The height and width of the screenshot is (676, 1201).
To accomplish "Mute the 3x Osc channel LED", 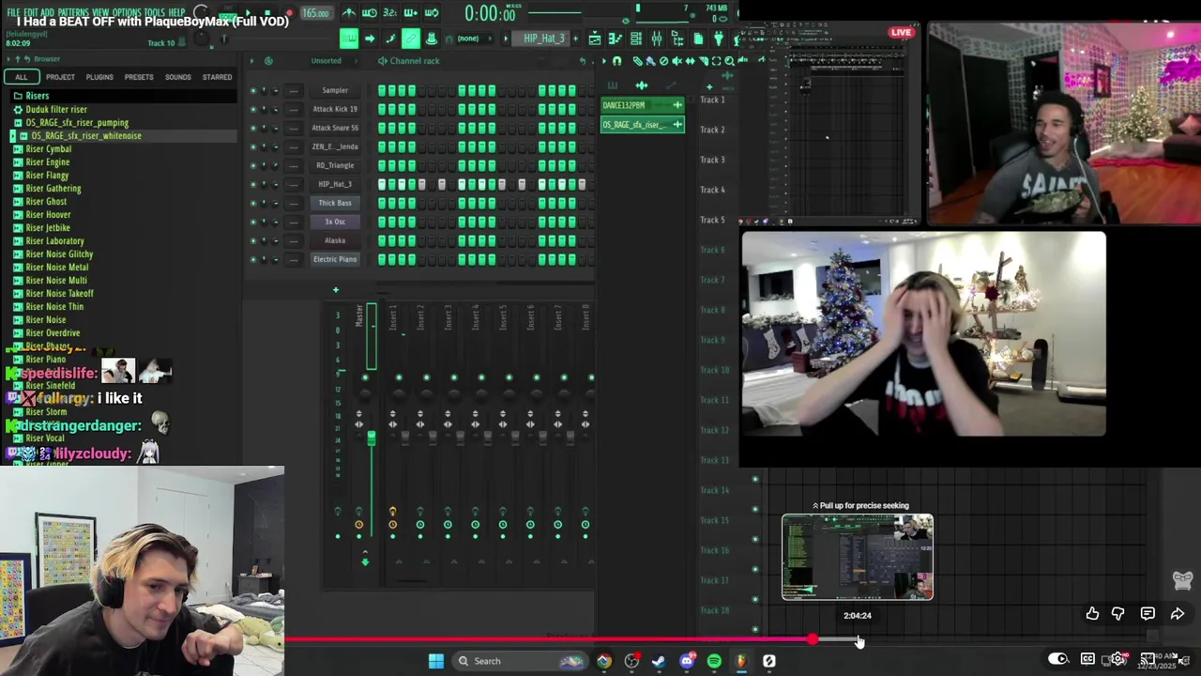I will coord(252,222).
